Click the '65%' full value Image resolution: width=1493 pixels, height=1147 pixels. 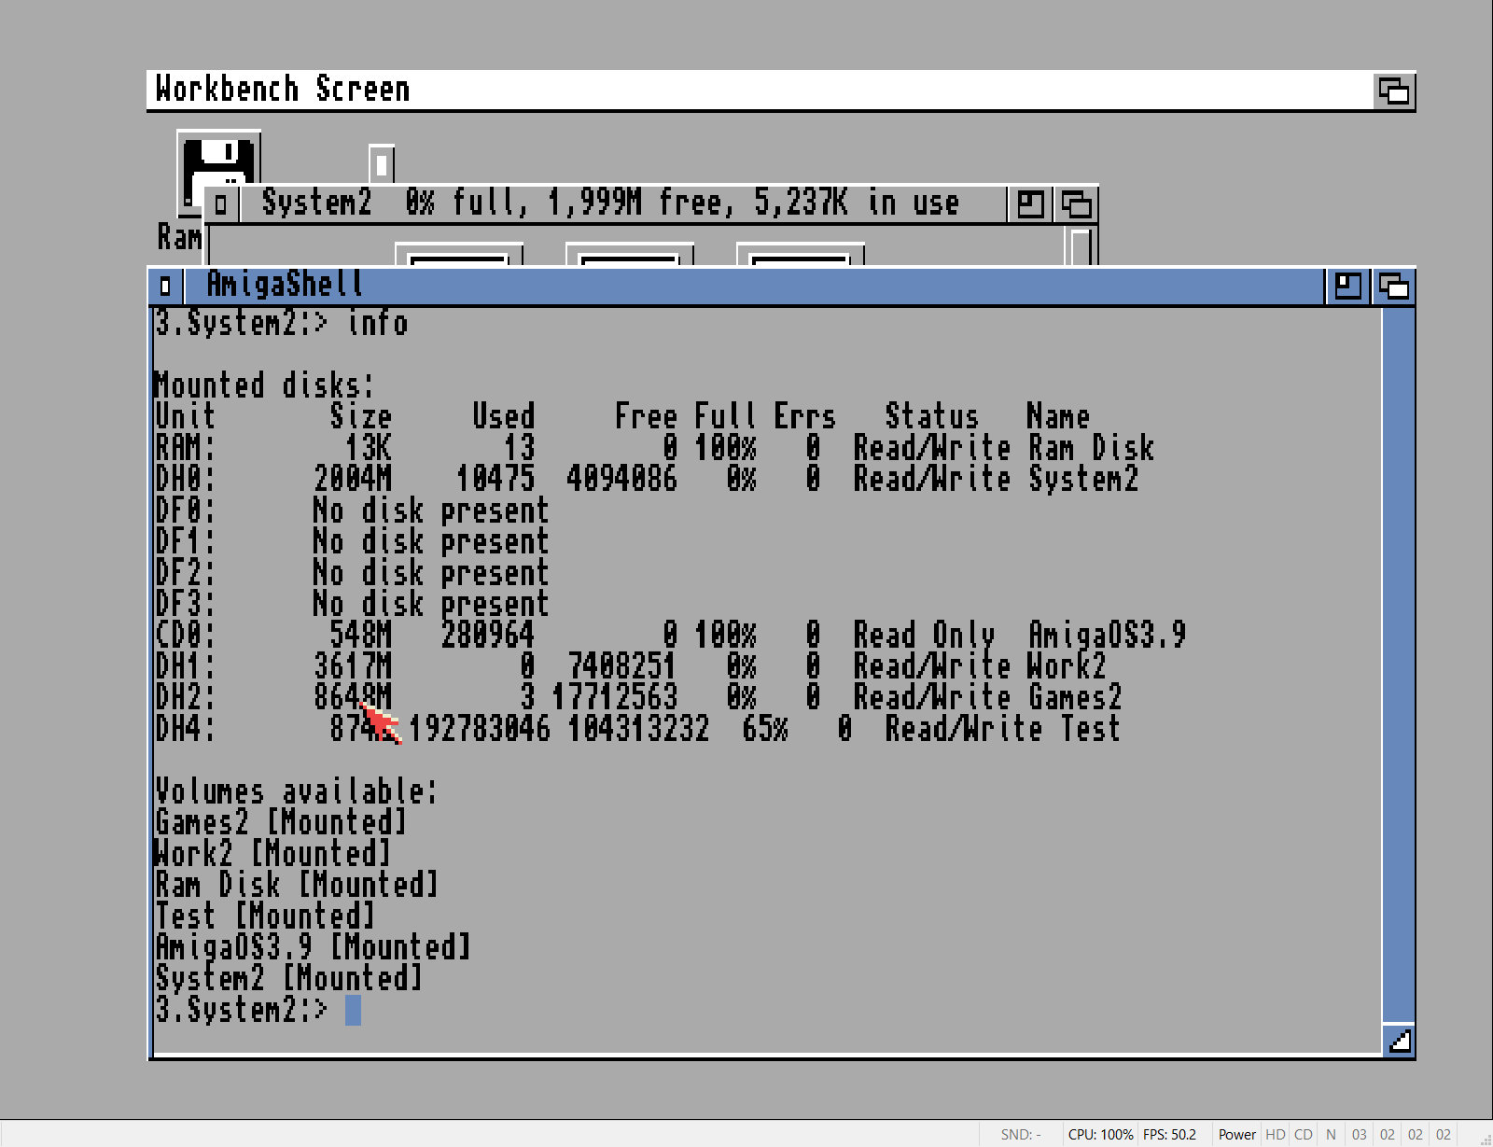tap(765, 729)
